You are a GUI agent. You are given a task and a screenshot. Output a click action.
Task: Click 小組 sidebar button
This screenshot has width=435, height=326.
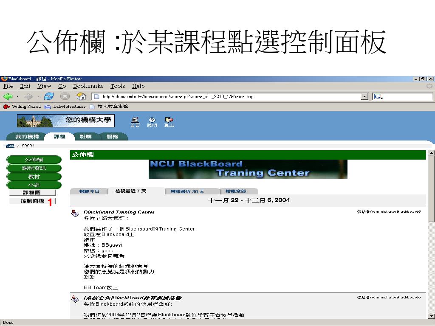[34, 185]
